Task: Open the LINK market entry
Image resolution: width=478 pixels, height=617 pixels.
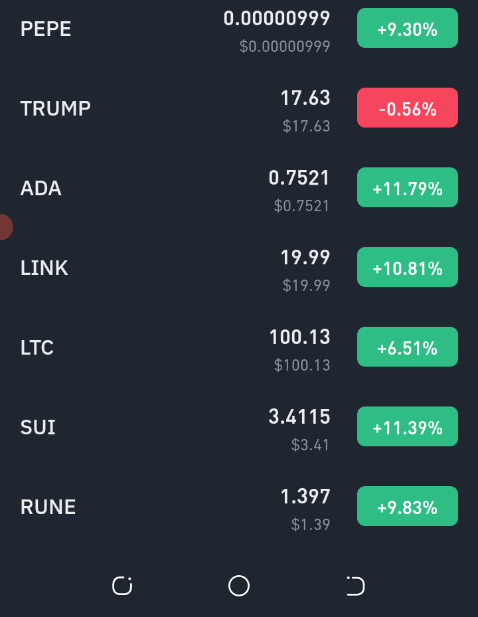Action: (x=239, y=267)
